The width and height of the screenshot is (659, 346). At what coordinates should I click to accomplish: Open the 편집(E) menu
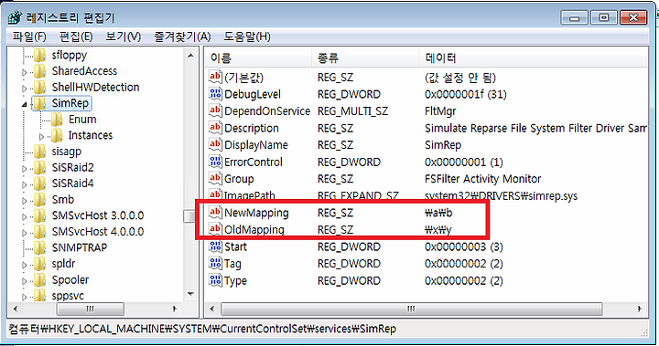pos(76,37)
